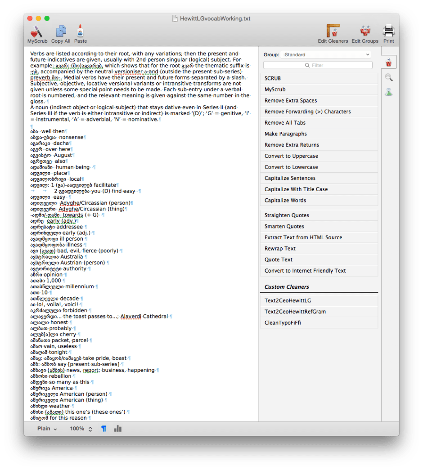
Task: Click the Copy All icon
Action: [x=60, y=33]
